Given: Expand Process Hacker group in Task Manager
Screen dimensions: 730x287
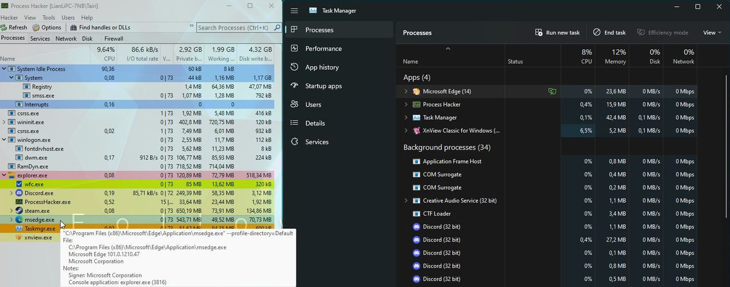Looking at the screenshot, I should pyautogui.click(x=406, y=104).
